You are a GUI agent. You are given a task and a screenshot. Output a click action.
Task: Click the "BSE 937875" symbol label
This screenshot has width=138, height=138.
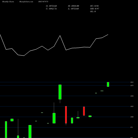pos(43,2)
